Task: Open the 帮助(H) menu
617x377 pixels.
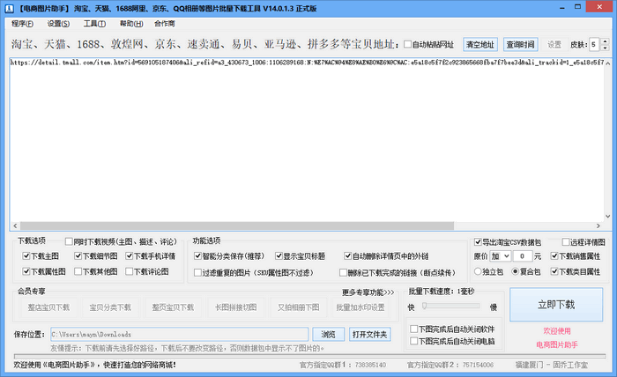Action: click(131, 24)
